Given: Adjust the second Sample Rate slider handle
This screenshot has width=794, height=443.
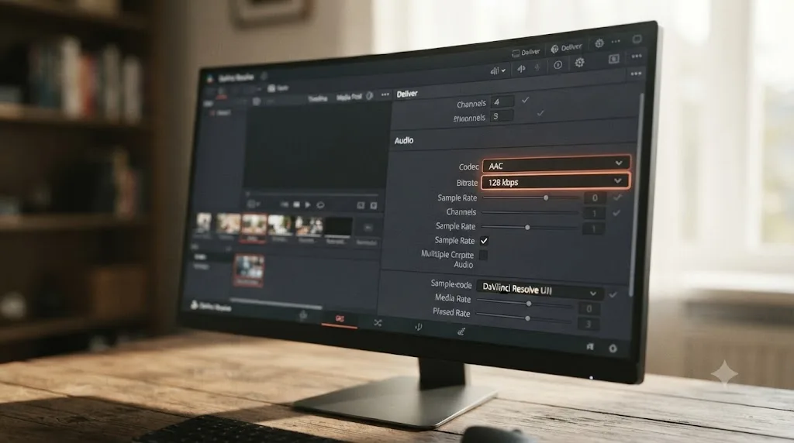Looking at the screenshot, I should click(527, 228).
